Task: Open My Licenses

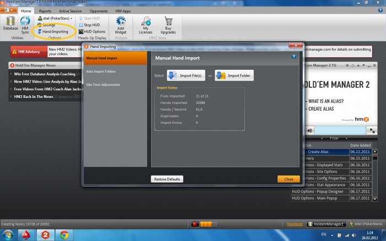Action: click(146, 25)
